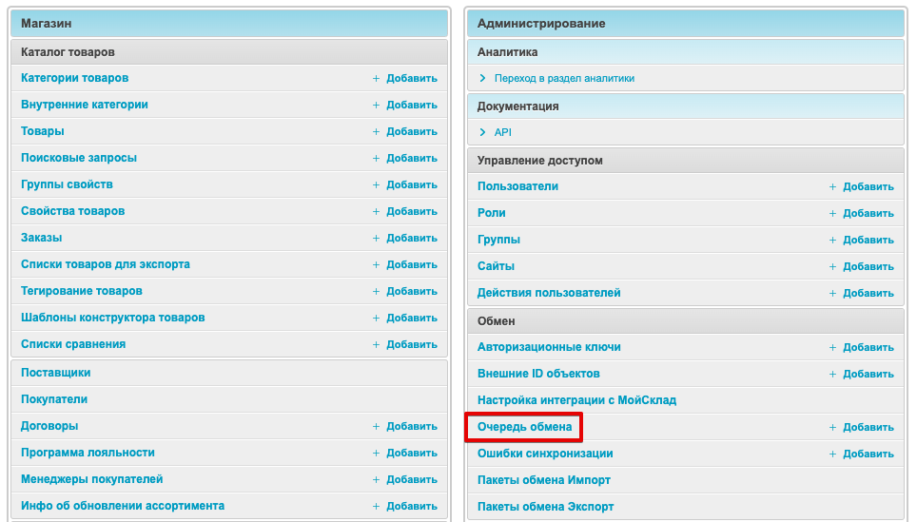This screenshot has width=917, height=522.
Task: Open Действия пользователей log
Action: (x=549, y=293)
